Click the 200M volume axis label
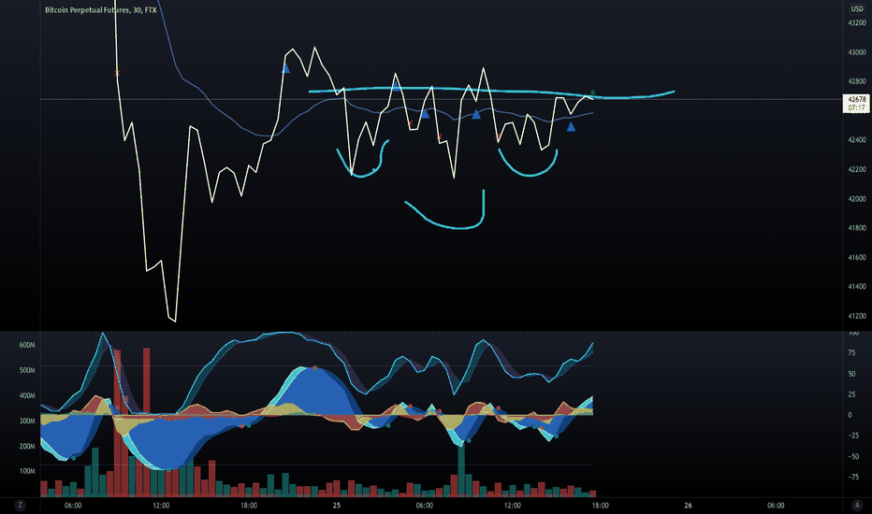Screen dimensions: 872x514 (27, 446)
